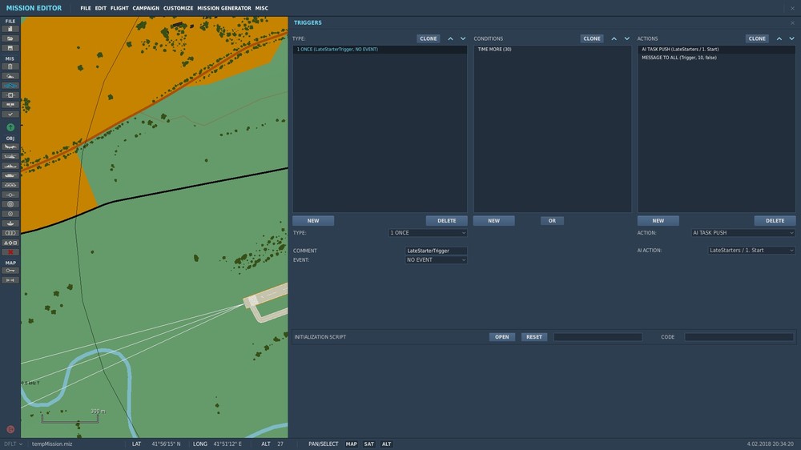Open the map key legend icon
The image size is (801, 450).
[x=10, y=271]
